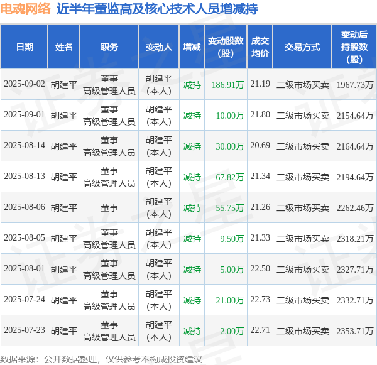Click the 变动后持股数(股) header
The height and width of the screenshot is (365, 377).
tap(354, 47)
